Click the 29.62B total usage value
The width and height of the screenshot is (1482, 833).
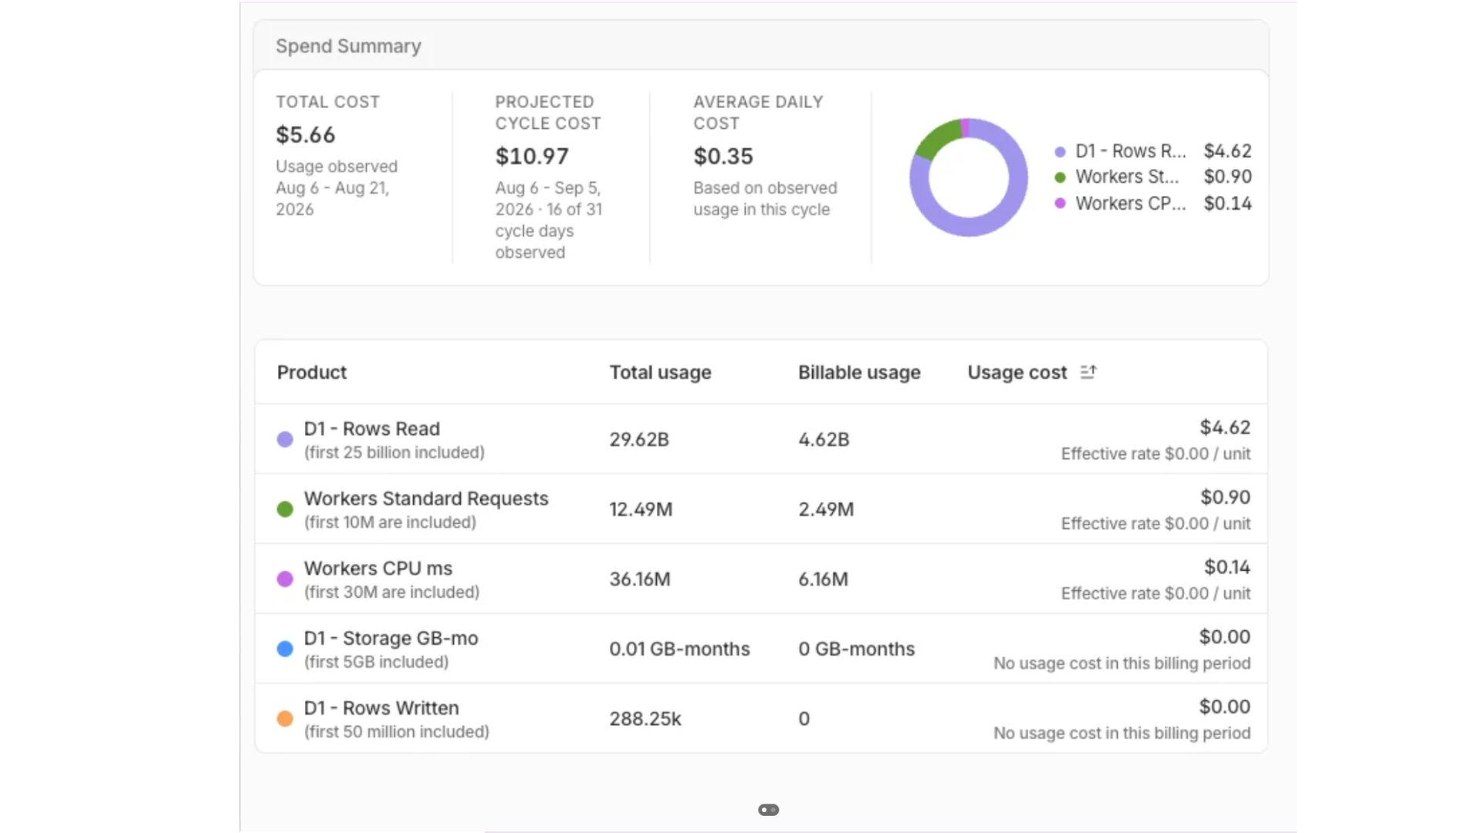point(639,440)
